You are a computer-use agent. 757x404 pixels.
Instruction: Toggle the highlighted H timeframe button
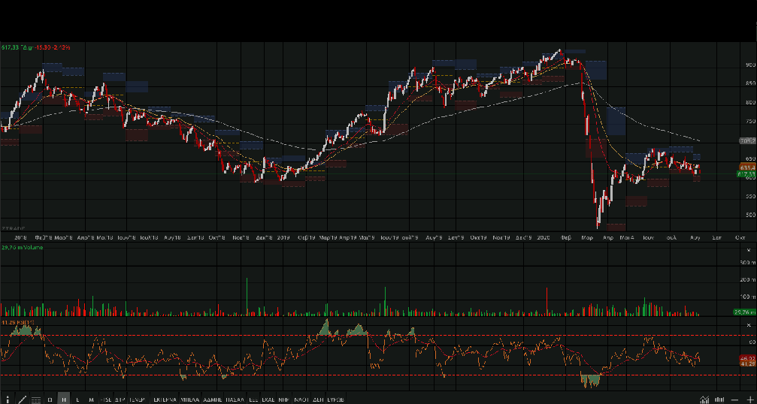click(64, 399)
